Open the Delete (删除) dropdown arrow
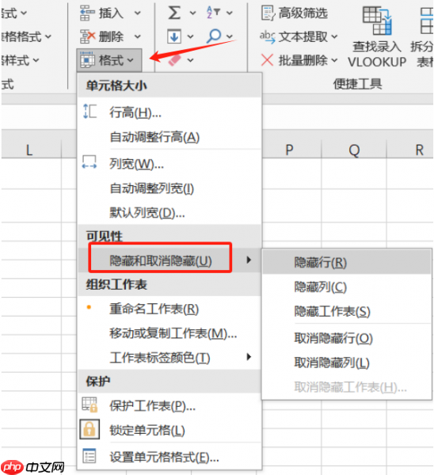This screenshot has width=434, height=475. coord(138,36)
